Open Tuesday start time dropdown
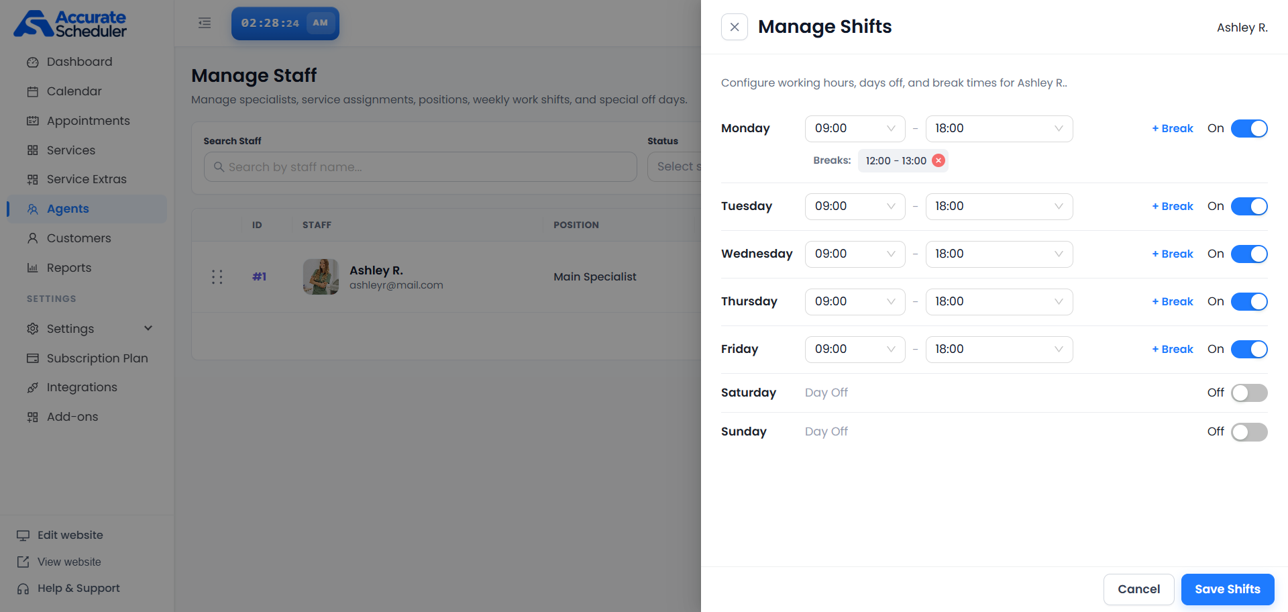This screenshot has width=1288, height=612. [x=855, y=206]
